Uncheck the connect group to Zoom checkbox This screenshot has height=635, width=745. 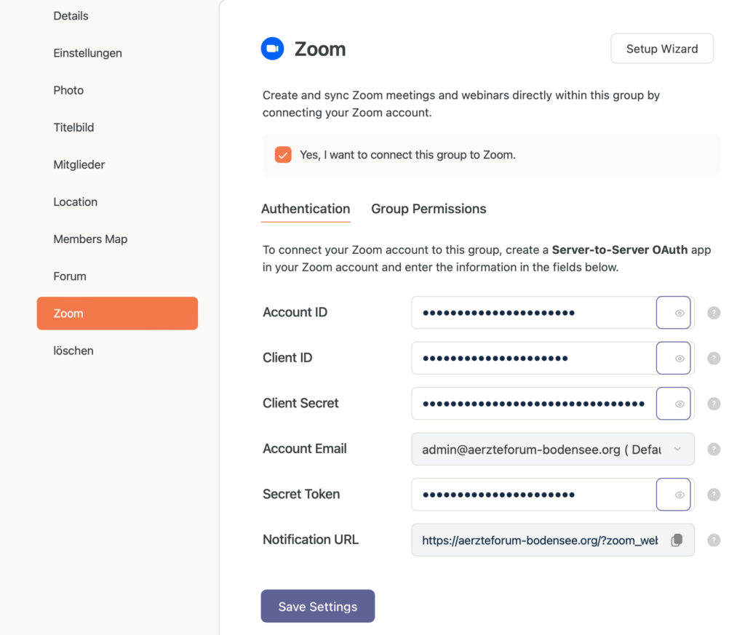(x=283, y=155)
